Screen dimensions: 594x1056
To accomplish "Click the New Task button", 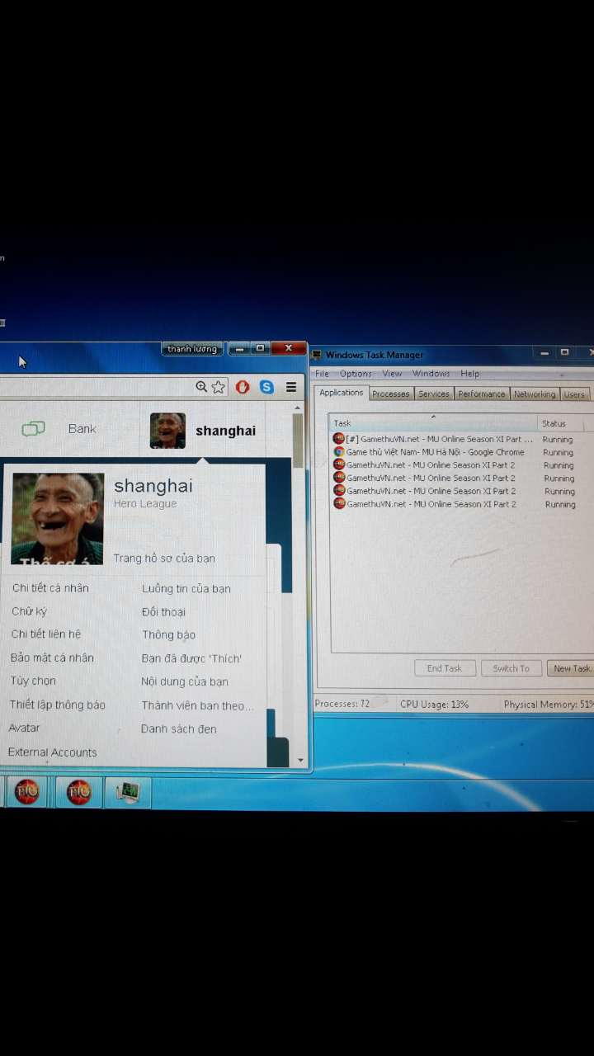I will point(572,668).
